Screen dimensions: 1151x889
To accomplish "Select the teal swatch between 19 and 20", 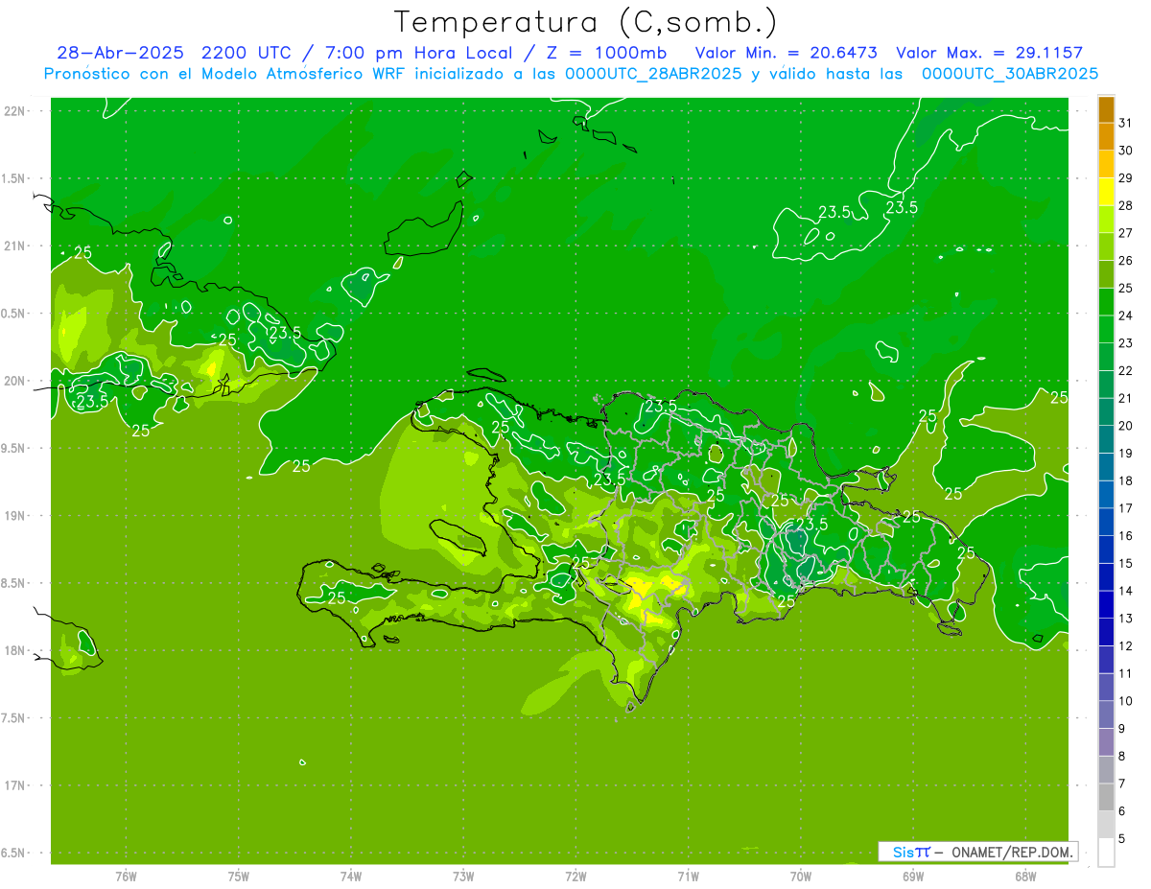I will [1106, 439].
